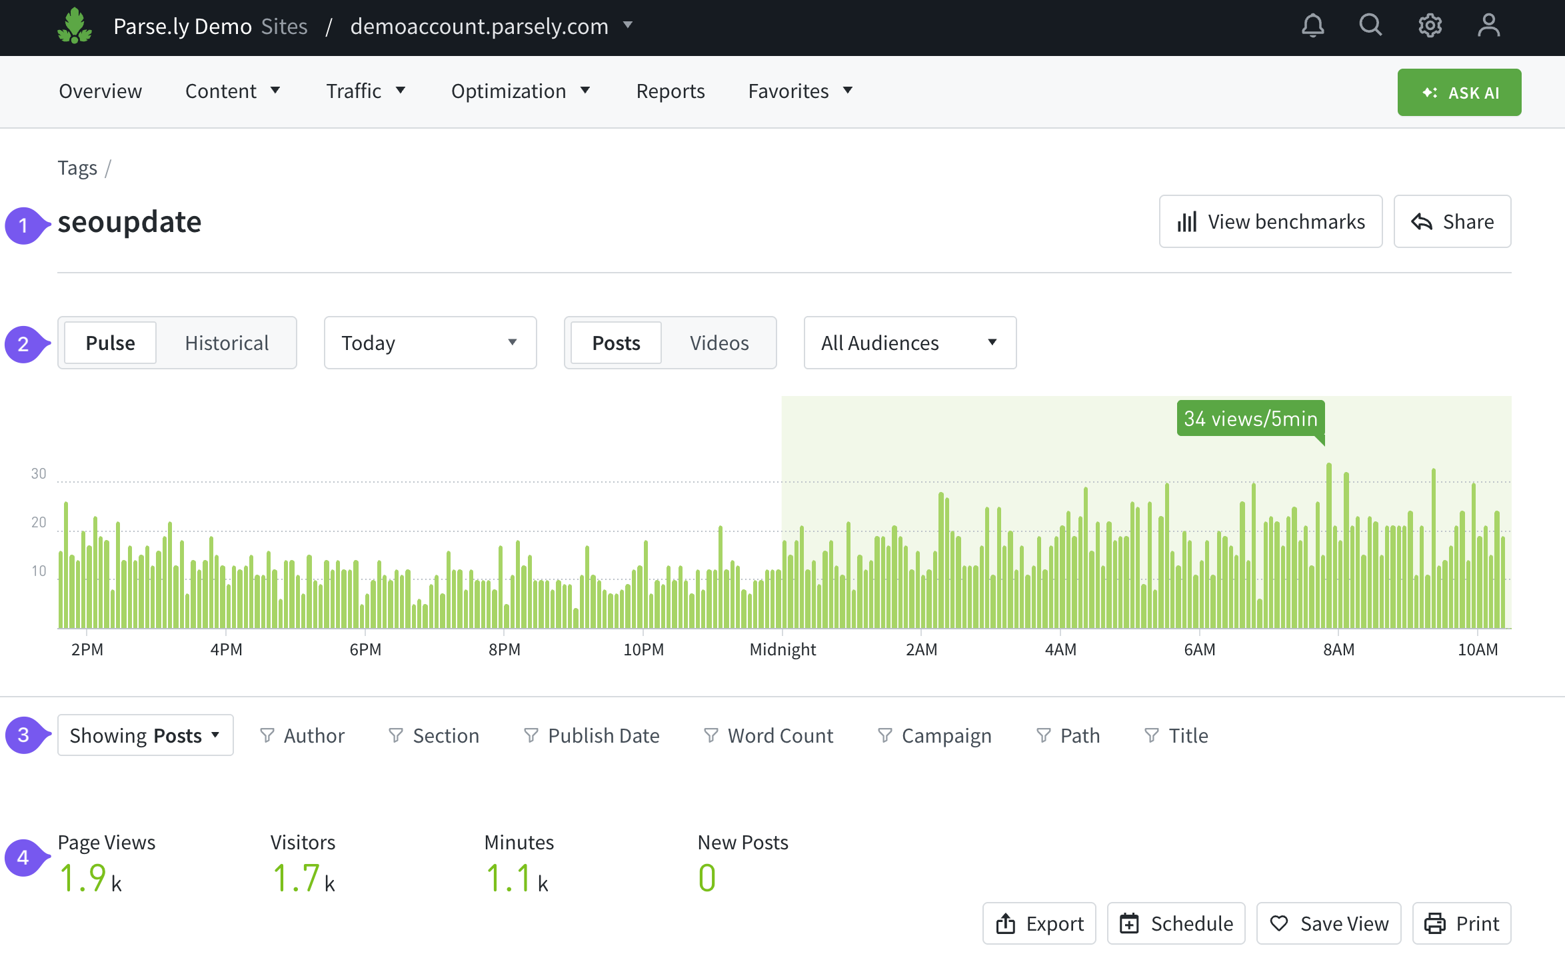The height and width of the screenshot is (960, 1565).
Task: Open the notifications bell icon
Action: click(x=1312, y=26)
